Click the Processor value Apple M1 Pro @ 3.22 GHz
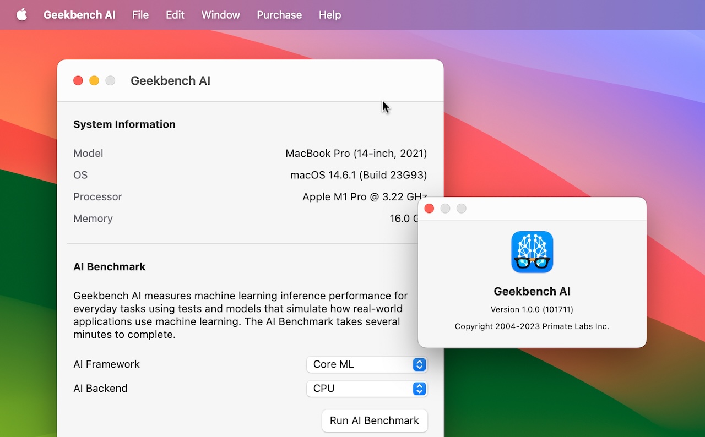Screen dimensions: 705x437 (365, 197)
